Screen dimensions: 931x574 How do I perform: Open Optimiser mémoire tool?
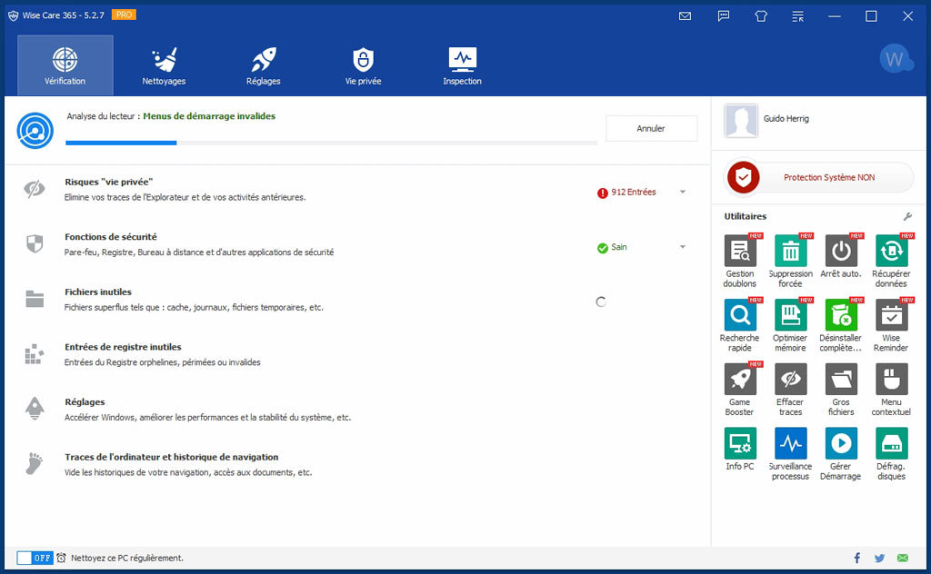click(790, 315)
